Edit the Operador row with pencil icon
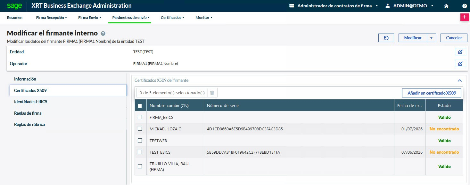The width and height of the screenshot is (470, 185). [x=460, y=64]
